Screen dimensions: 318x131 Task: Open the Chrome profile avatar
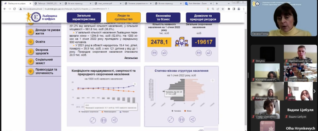(x=239, y=9)
